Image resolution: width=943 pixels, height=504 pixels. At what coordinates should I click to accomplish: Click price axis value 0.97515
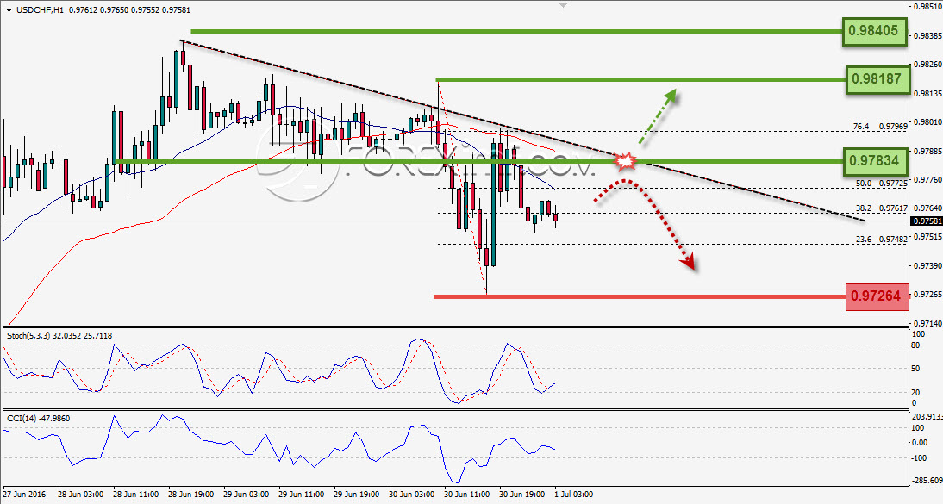pos(927,237)
